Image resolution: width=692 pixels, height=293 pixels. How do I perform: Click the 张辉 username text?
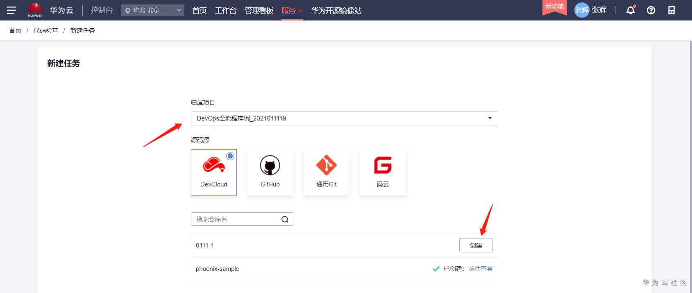click(599, 10)
